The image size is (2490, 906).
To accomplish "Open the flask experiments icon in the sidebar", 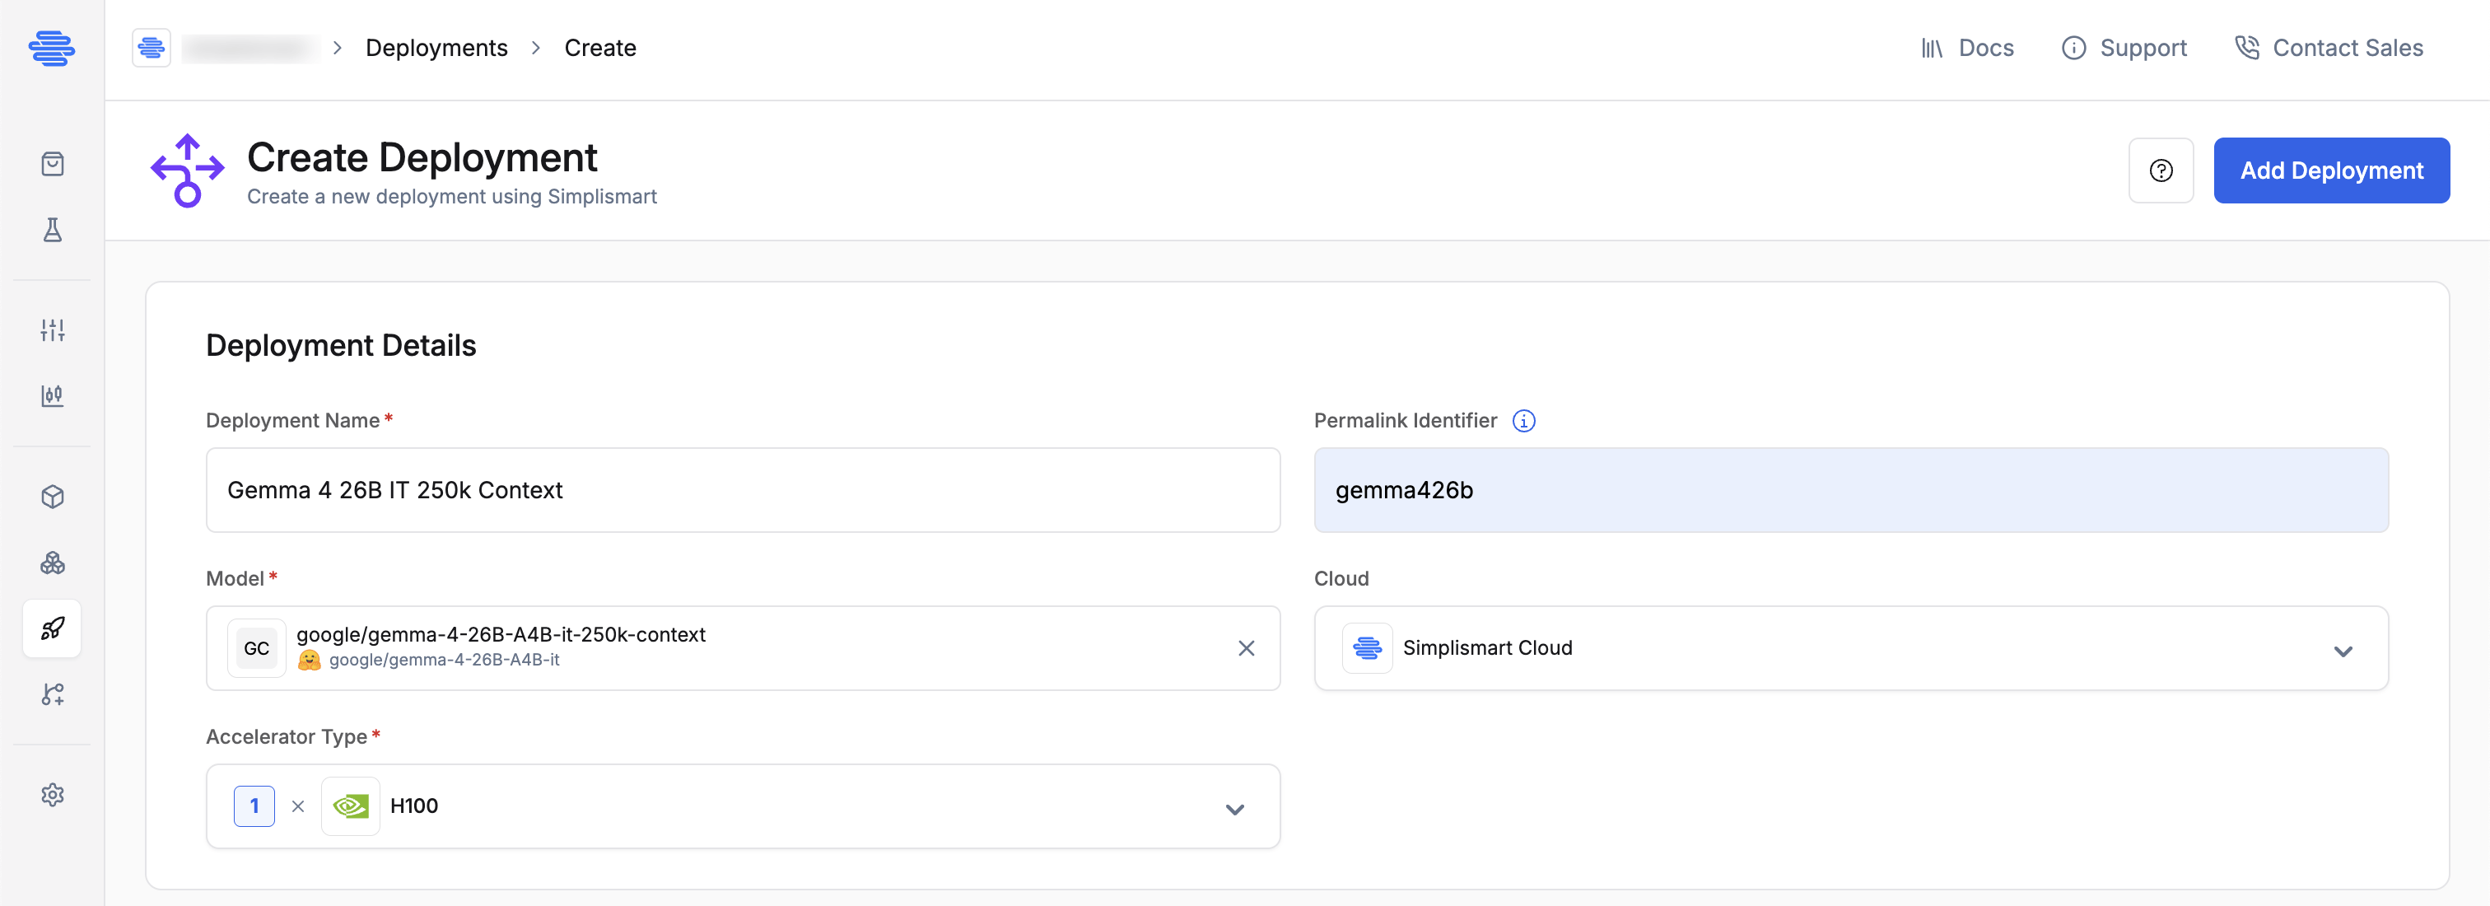I will (52, 229).
